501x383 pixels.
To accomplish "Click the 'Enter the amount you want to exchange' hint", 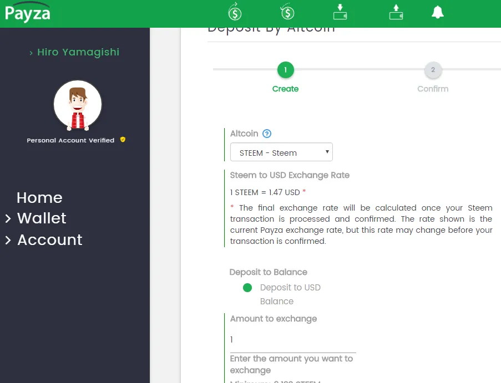I will (291, 364).
